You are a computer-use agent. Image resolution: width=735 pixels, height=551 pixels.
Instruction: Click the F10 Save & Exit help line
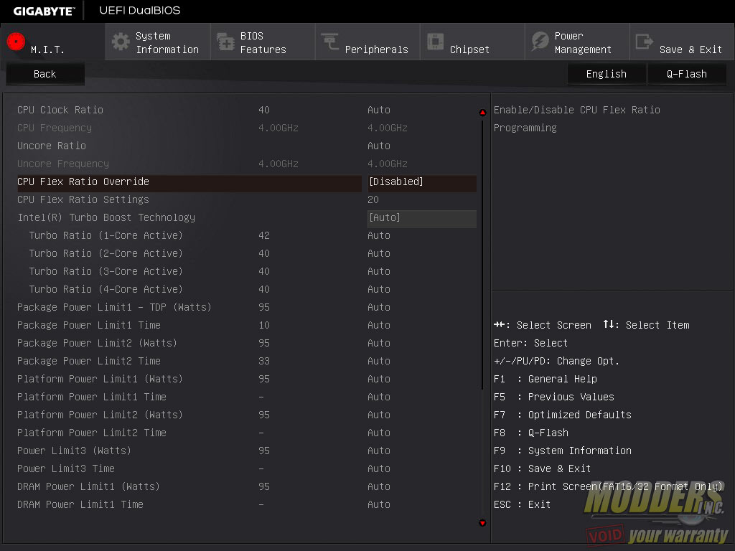click(543, 469)
